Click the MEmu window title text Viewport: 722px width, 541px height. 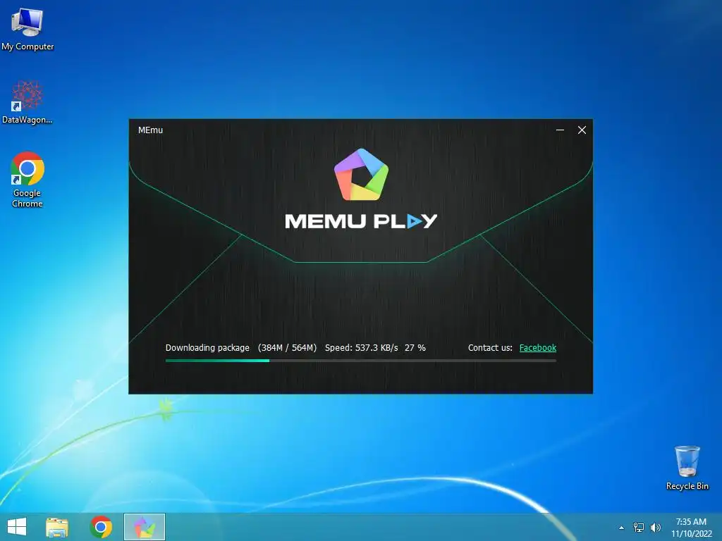point(151,130)
